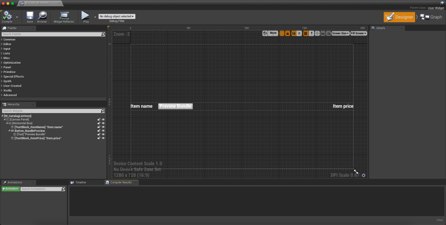Switch to the Compiler Results tab
This screenshot has width=446, height=225.
pos(121,182)
